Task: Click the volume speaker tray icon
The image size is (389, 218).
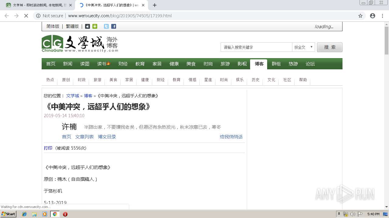Action: [353, 214]
